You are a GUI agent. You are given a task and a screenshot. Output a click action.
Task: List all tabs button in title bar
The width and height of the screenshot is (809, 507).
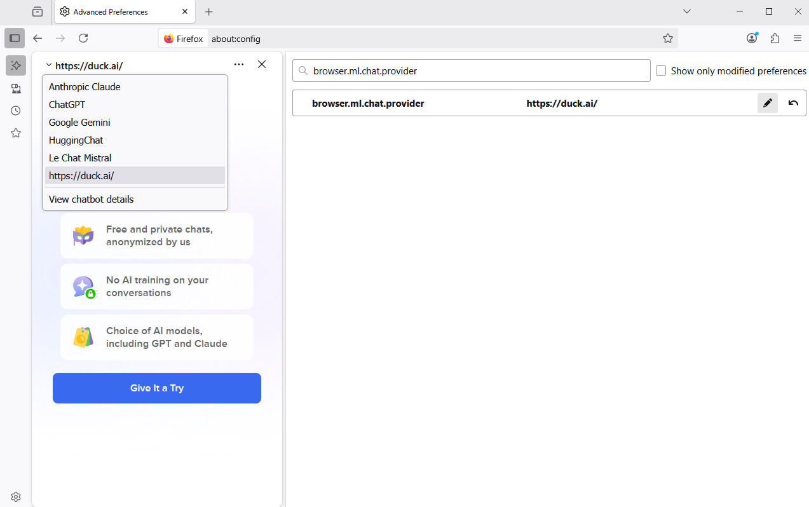pyautogui.click(x=687, y=11)
